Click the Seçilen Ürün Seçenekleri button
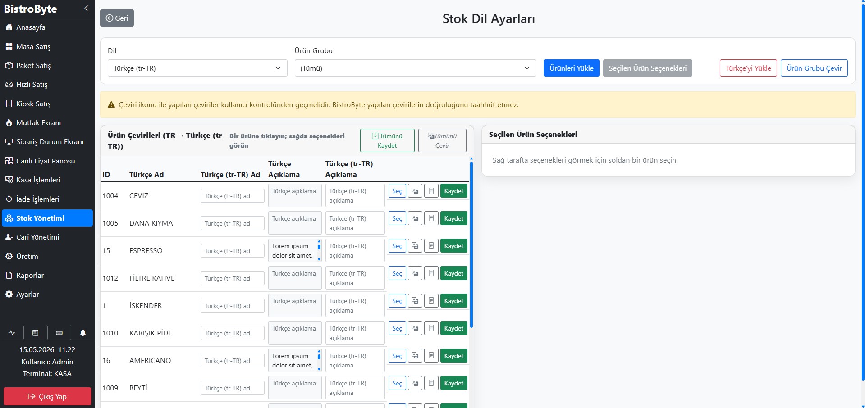Viewport: 865px width, 408px height. (x=647, y=68)
